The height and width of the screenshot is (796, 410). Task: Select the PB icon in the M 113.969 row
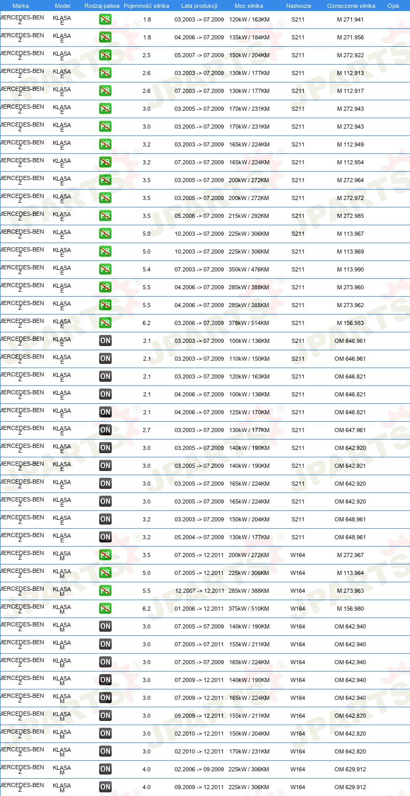(x=105, y=252)
